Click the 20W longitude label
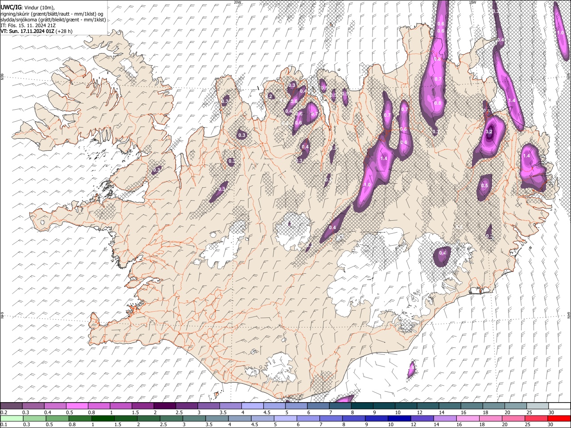This screenshot has height=428, width=571. click(x=237, y=2)
